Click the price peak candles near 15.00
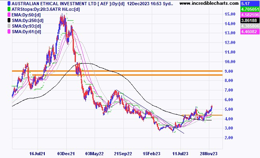Image resolution: width=260 pixels, height=158 pixels. point(63,20)
